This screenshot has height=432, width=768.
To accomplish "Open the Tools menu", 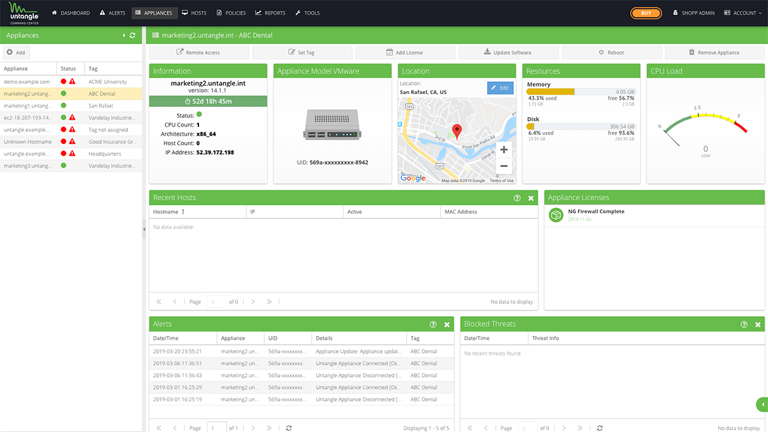I will coord(307,13).
